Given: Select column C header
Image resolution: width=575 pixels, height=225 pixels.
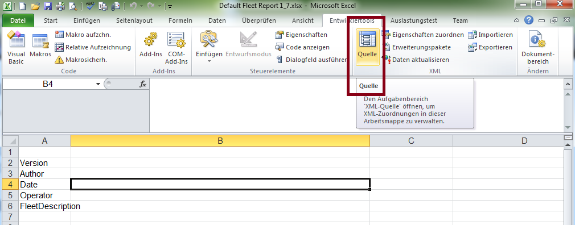Looking at the screenshot, I should click(x=412, y=141).
